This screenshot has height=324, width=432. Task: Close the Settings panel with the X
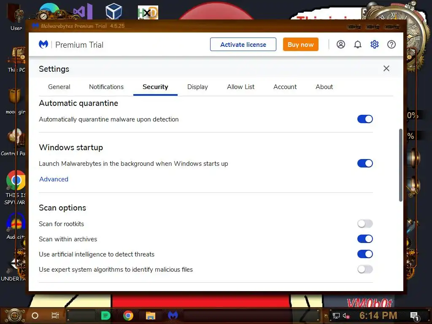(386, 68)
